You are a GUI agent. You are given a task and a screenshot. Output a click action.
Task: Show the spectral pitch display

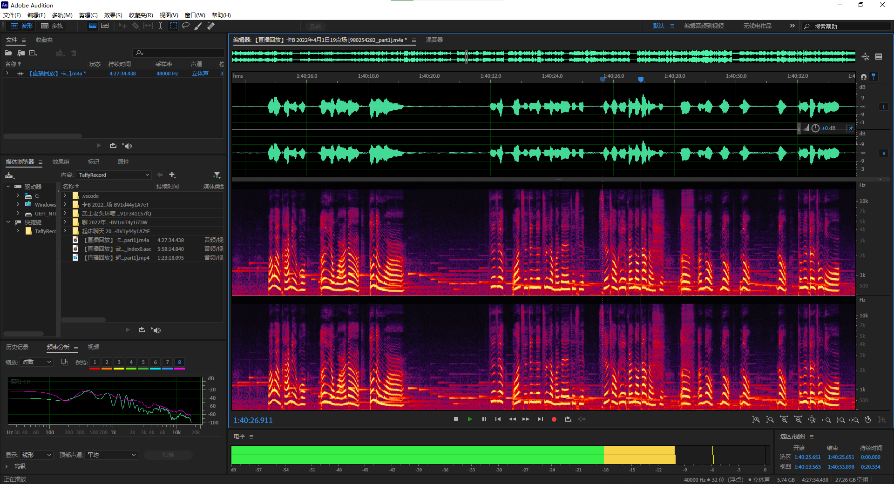(x=105, y=26)
